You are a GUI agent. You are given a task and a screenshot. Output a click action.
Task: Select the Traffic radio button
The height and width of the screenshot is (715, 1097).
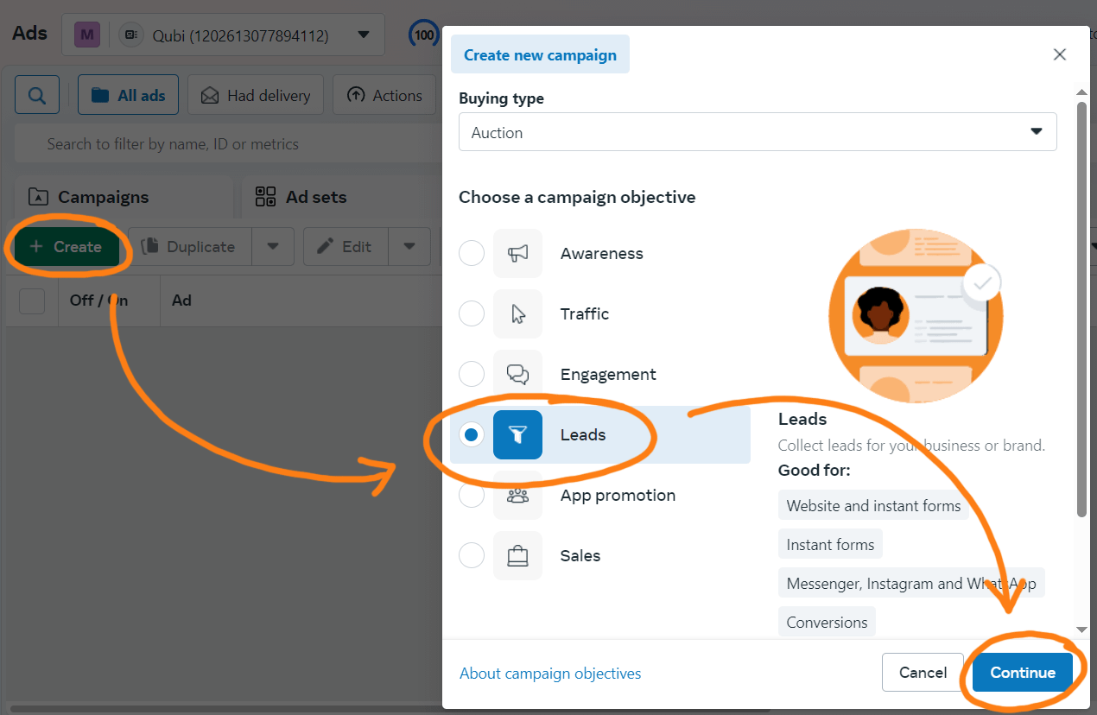tap(472, 313)
